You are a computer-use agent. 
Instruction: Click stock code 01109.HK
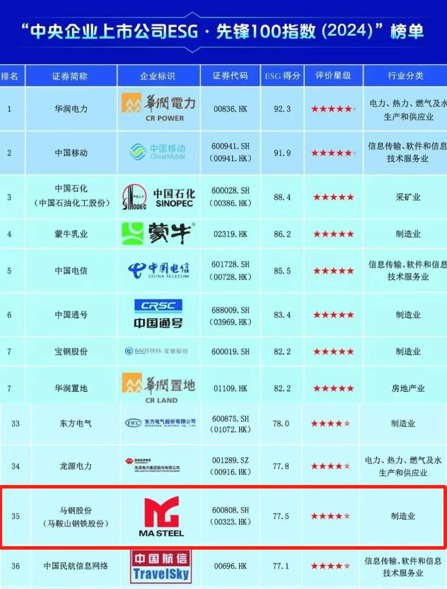point(230,388)
